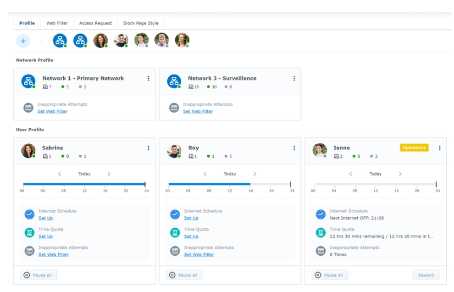Click Set Web Filter link for Network 3
This screenshot has height=292, width=454.
(x=198, y=111)
